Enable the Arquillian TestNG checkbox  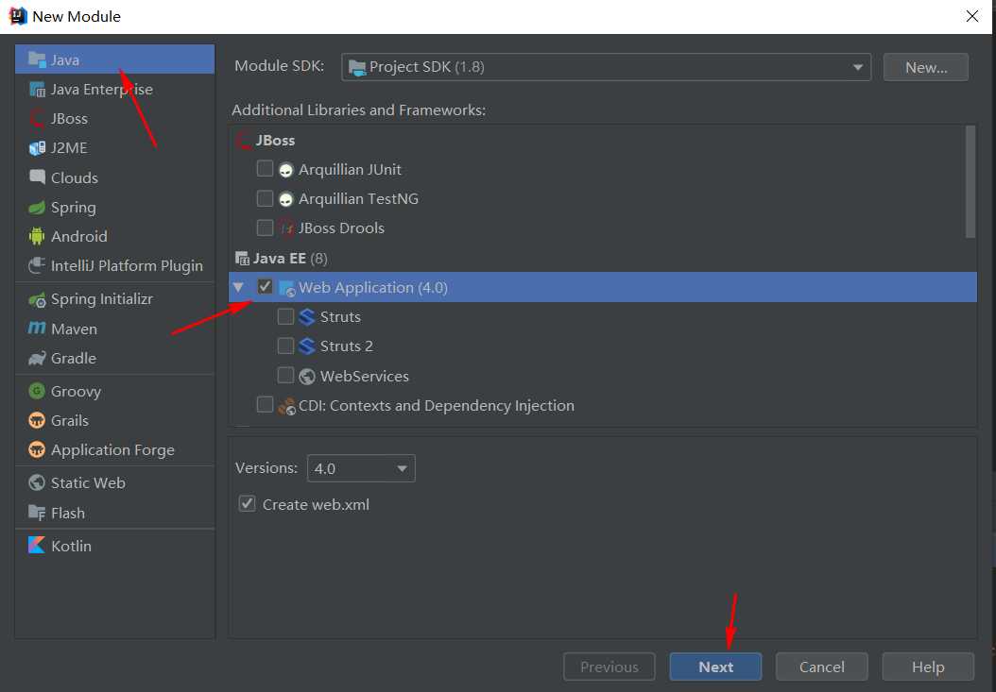pos(265,198)
